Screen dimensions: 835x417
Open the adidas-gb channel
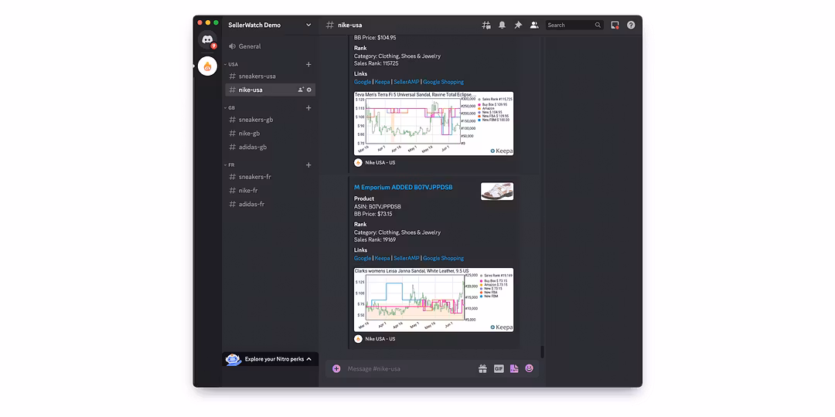point(252,147)
